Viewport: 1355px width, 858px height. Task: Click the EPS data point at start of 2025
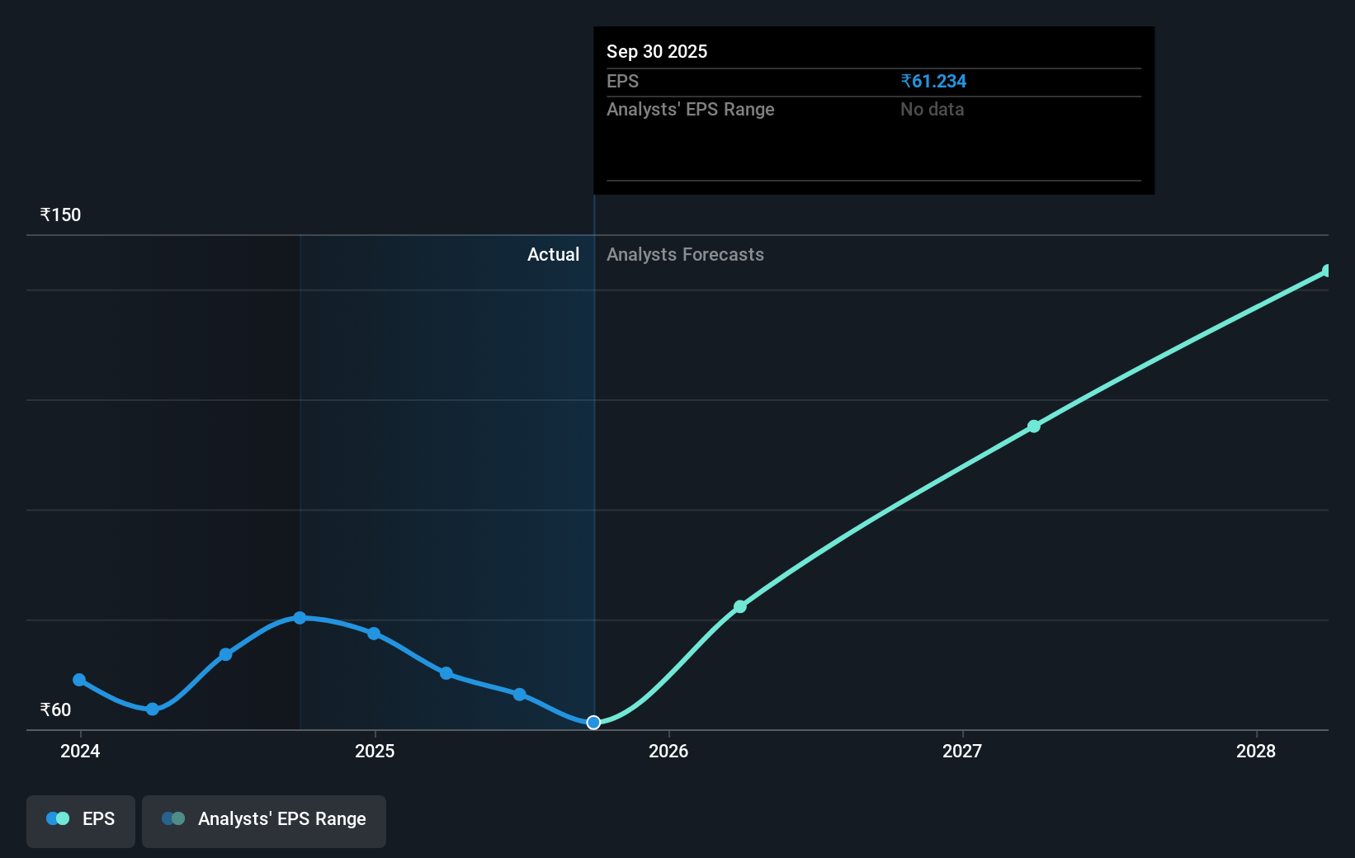(374, 634)
